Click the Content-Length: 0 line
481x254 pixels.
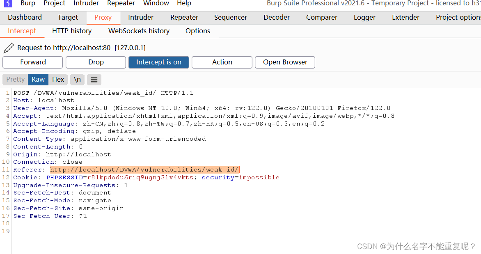pyautogui.click(x=48, y=147)
